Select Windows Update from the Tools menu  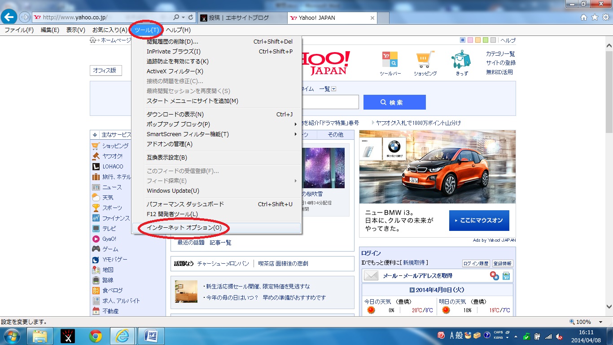pyautogui.click(x=217, y=191)
